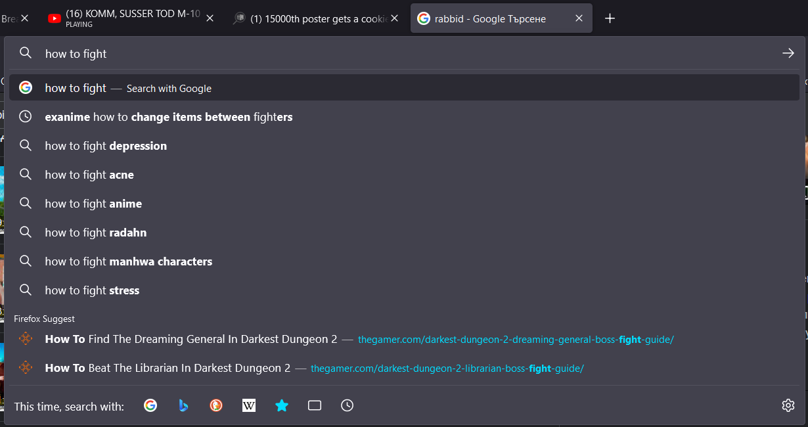The height and width of the screenshot is (427, 808).
Task: Switch to the rabbid Google search tab
Action: (501, 18)
